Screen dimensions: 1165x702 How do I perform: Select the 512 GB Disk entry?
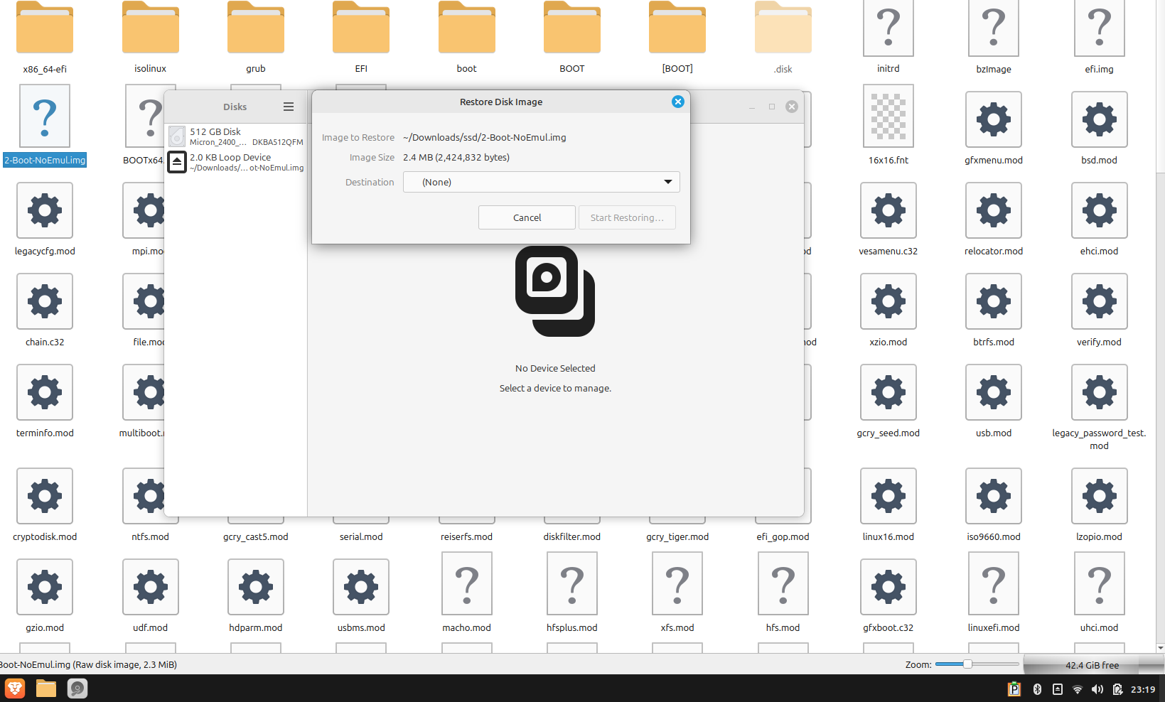[236, 136]
